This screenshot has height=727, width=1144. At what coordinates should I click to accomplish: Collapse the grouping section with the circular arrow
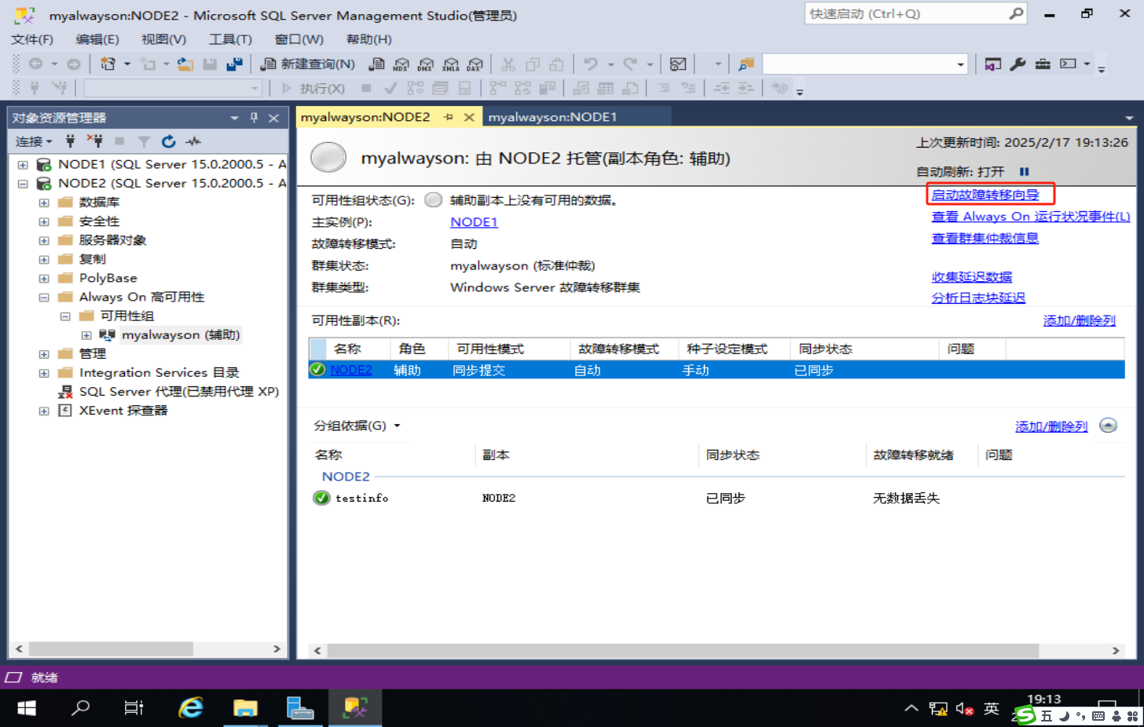(1108, 425)
